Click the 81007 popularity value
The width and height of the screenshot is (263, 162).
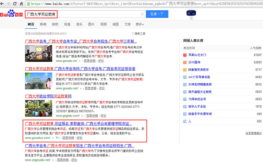[257, 55]
